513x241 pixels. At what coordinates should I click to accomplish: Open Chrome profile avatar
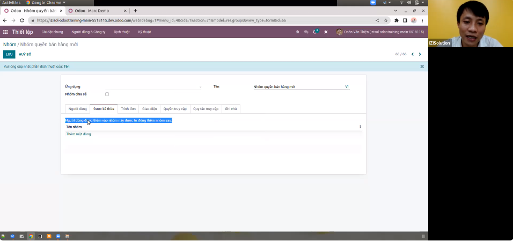(x=414, y=20)
